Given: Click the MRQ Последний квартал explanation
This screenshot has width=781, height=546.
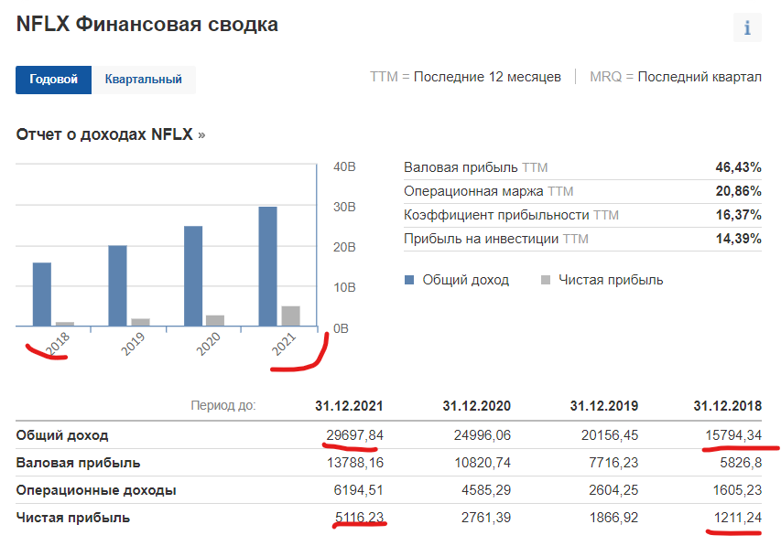Looking at the screenshot, I should click(676, 77).
